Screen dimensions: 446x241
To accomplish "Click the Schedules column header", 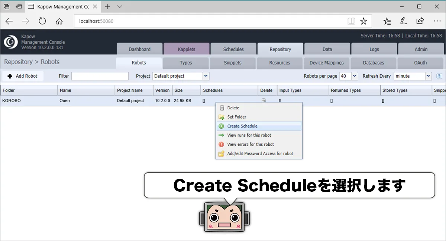I will [229, 90].
